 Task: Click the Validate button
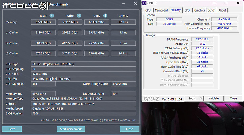pyautogui.click(x=213, y=98)
